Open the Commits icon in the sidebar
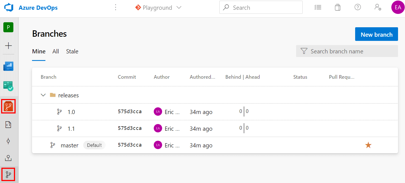Screen dimensions: 405x183 8,141
